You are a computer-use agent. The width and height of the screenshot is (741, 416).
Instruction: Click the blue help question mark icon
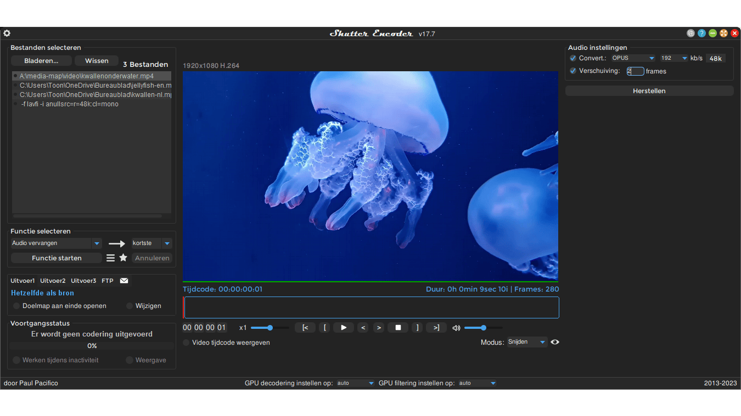coord(701,33)
